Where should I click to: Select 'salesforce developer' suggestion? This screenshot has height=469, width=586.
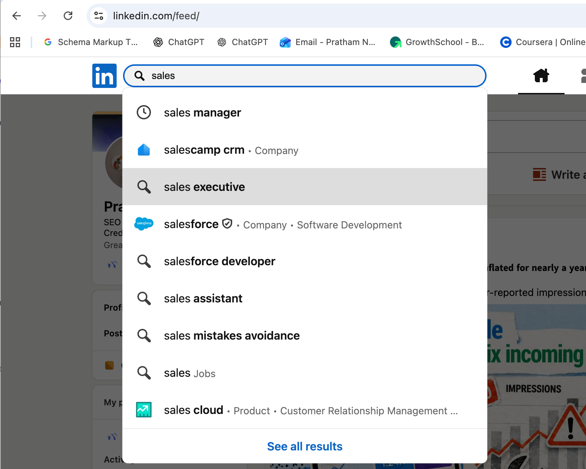click(219, 261)
